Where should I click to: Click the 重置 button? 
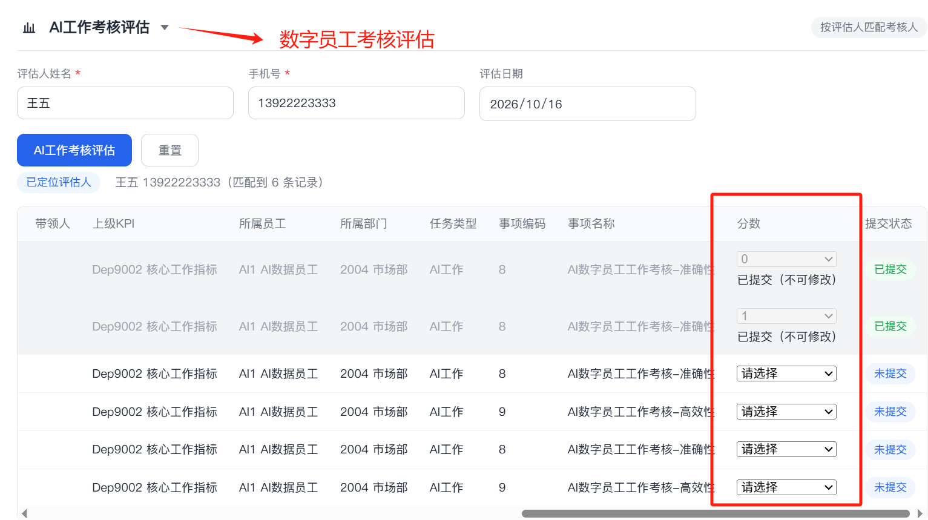click(x=169, y=150)
